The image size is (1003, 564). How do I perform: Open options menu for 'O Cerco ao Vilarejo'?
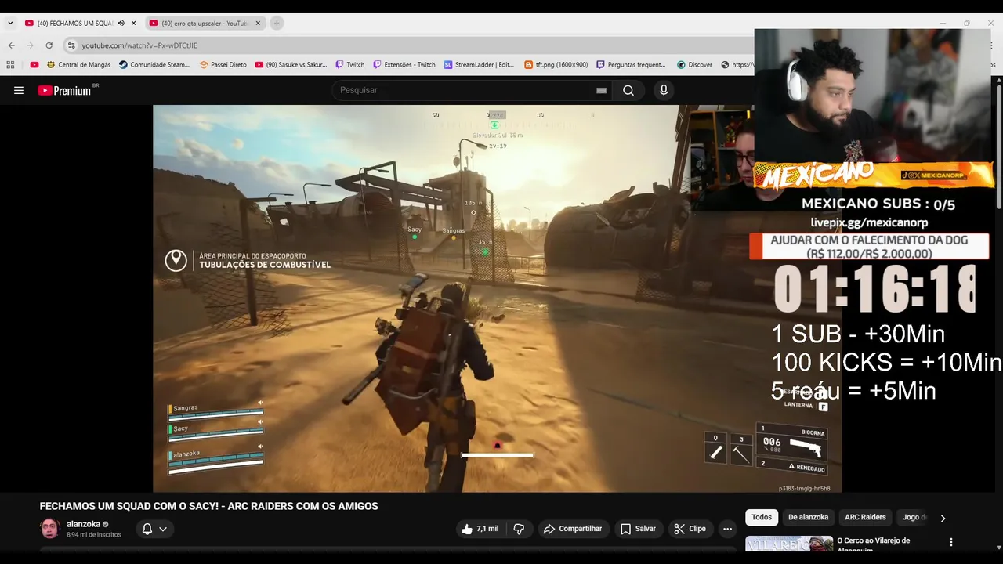coord(951,542)
